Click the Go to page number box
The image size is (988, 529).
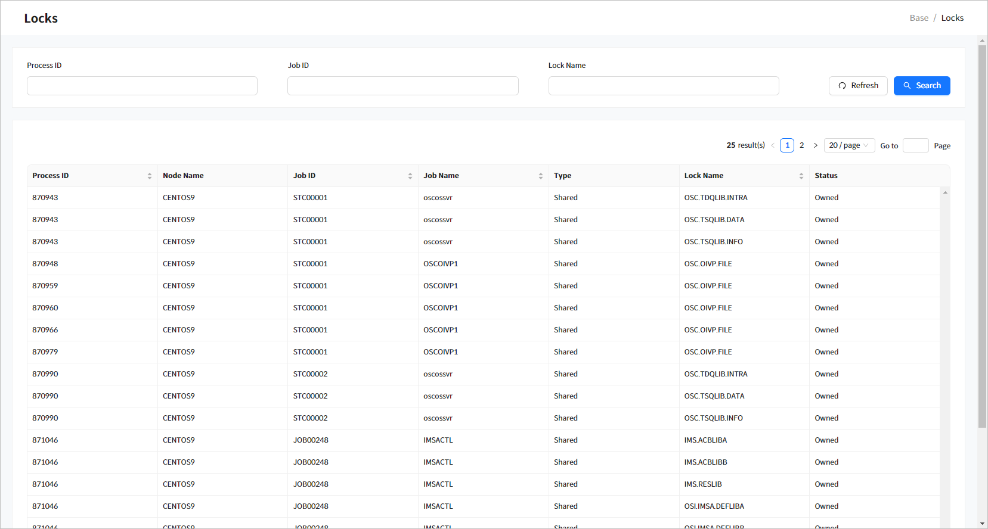click(915, 145)
